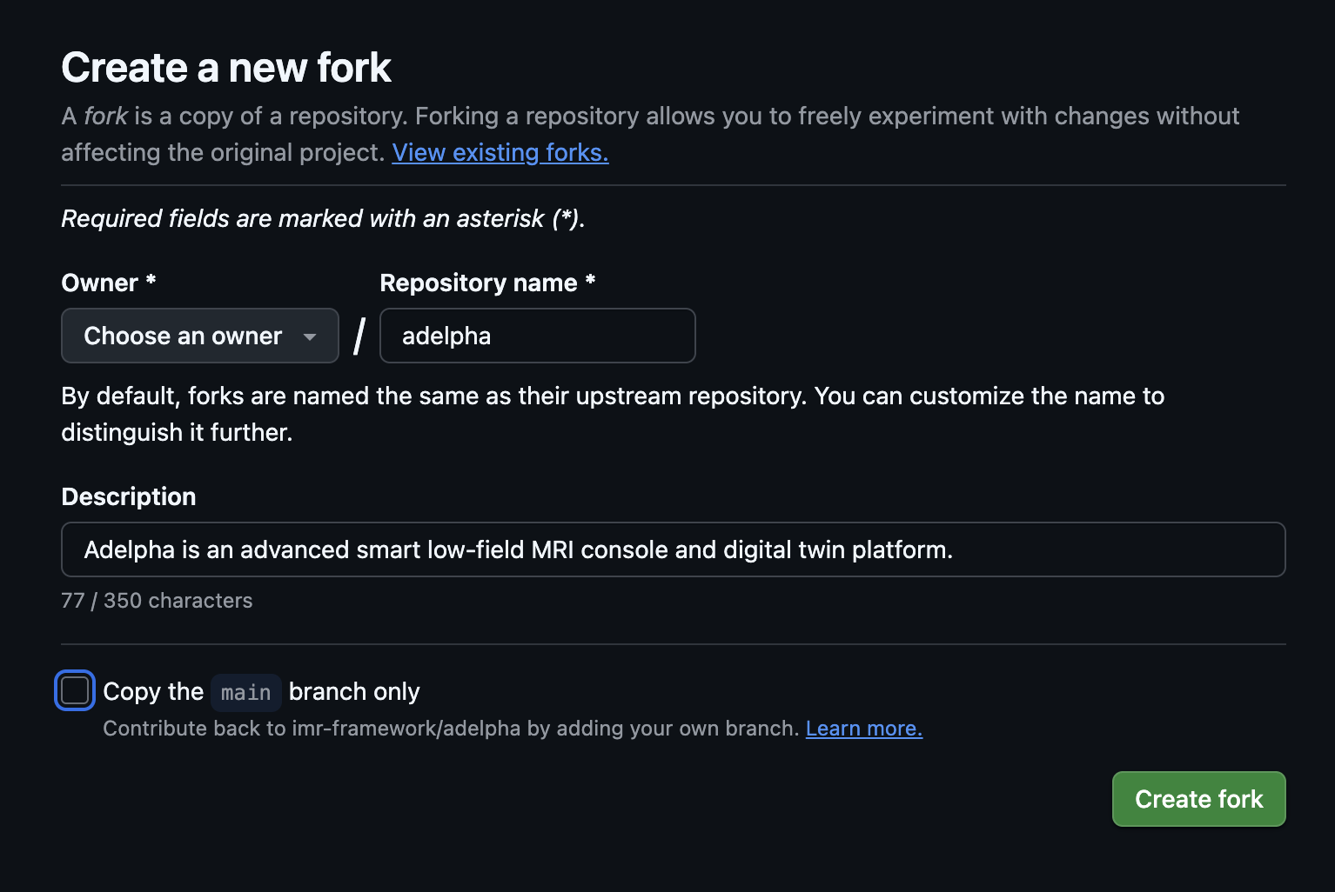Click the "Repository name *" field label

487,283
